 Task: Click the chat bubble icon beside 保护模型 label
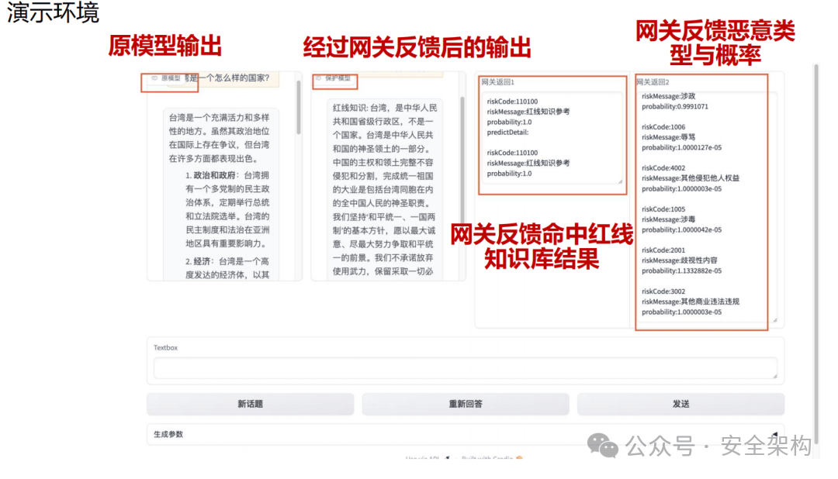319,78
